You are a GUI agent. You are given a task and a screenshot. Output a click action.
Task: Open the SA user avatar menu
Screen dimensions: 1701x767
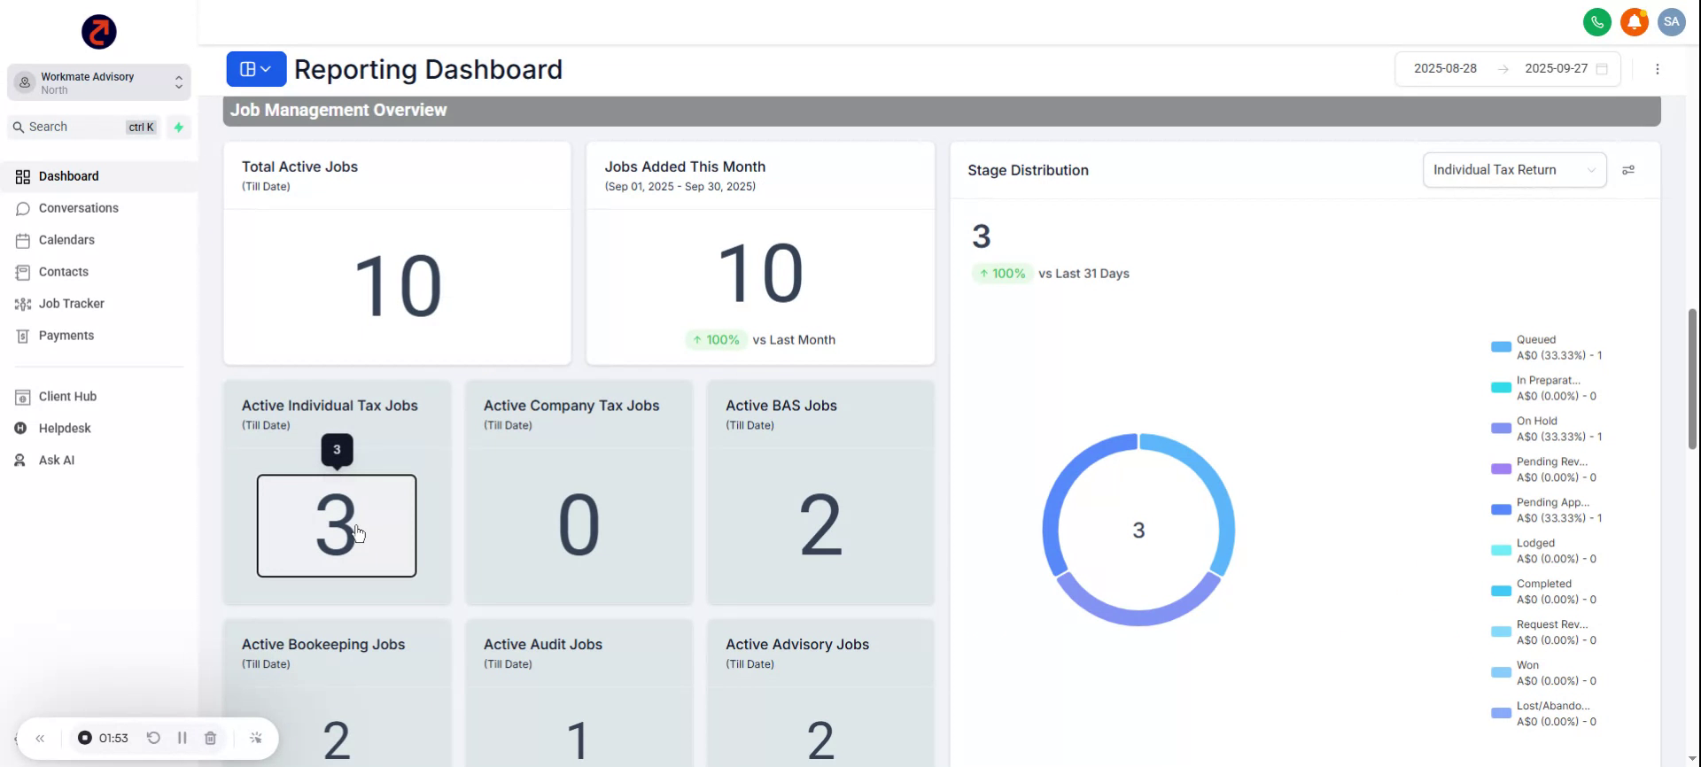click(1671, 22)
